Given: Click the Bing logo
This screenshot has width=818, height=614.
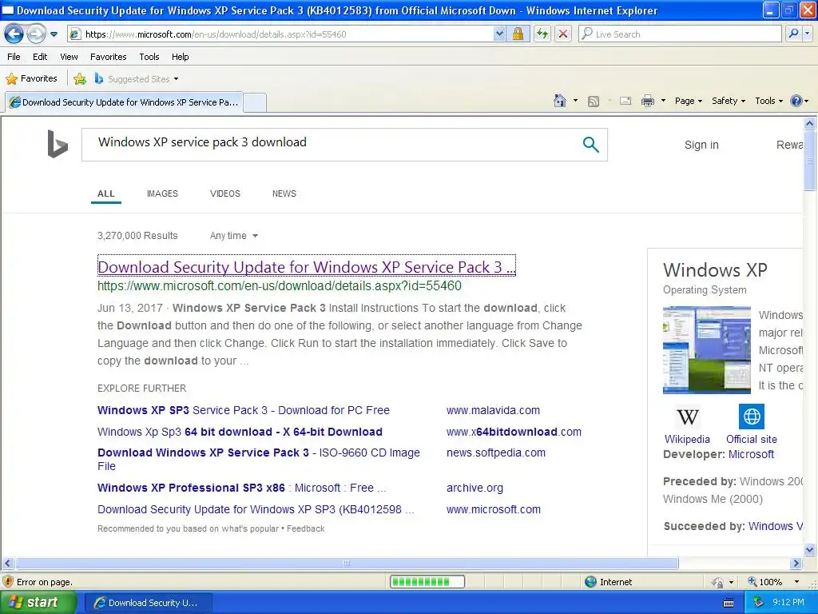Looking at the screenshot, I should 58,144.
